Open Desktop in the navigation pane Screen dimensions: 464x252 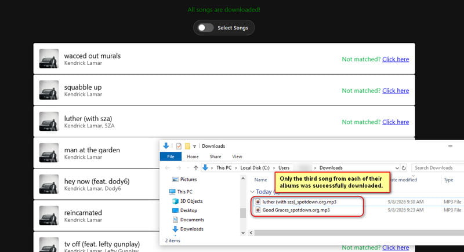click(188, 210)
